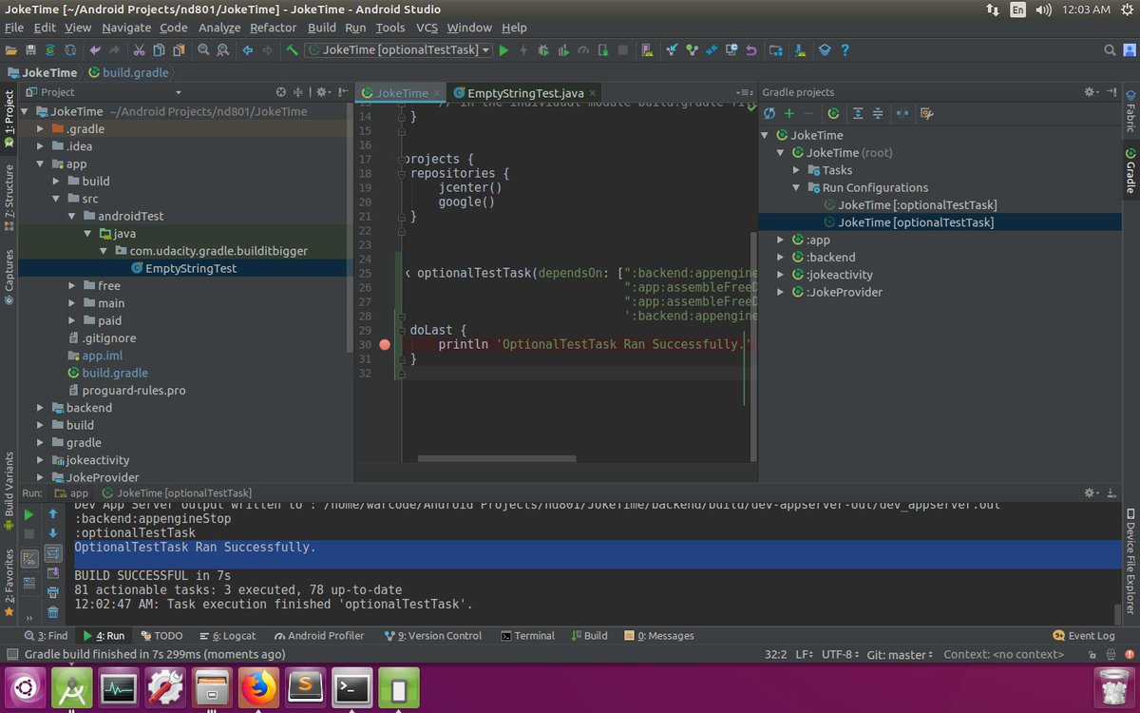Open Gradle projects panel settings gear
The width and height of the screenshot is (1140, 713).
click(x=1090, y=92)
